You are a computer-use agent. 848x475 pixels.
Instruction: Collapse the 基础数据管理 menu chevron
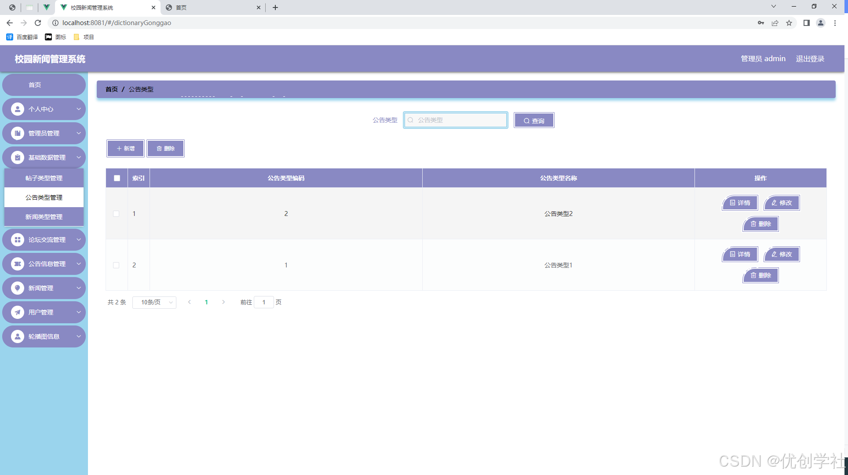[x=79, y=157]
